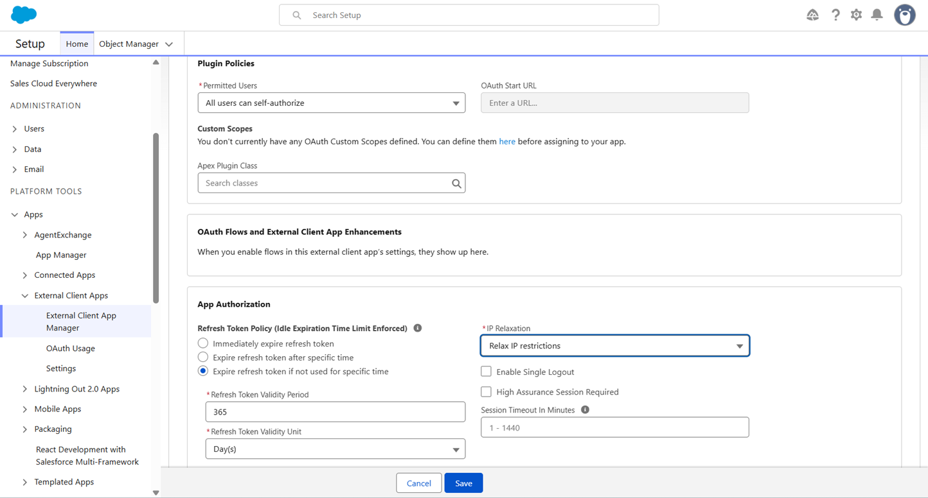This screenshot has width=928, height=498.
Task: Click the Save button
Action: click(463, 483)
